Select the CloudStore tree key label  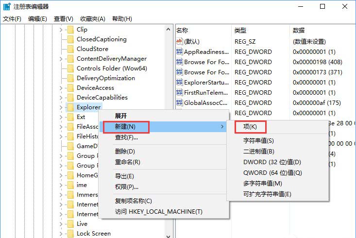point(92,49)
